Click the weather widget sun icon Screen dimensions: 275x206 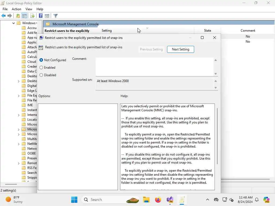8,199
